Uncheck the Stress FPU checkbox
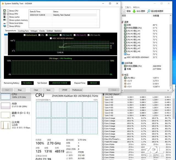 coord(8,14)
